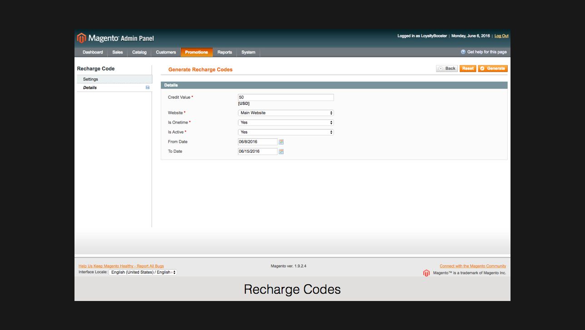The width and height of the screenshot is (585, 330).
Task: Click the save icon beside Details tab
Action: (148, 87)
